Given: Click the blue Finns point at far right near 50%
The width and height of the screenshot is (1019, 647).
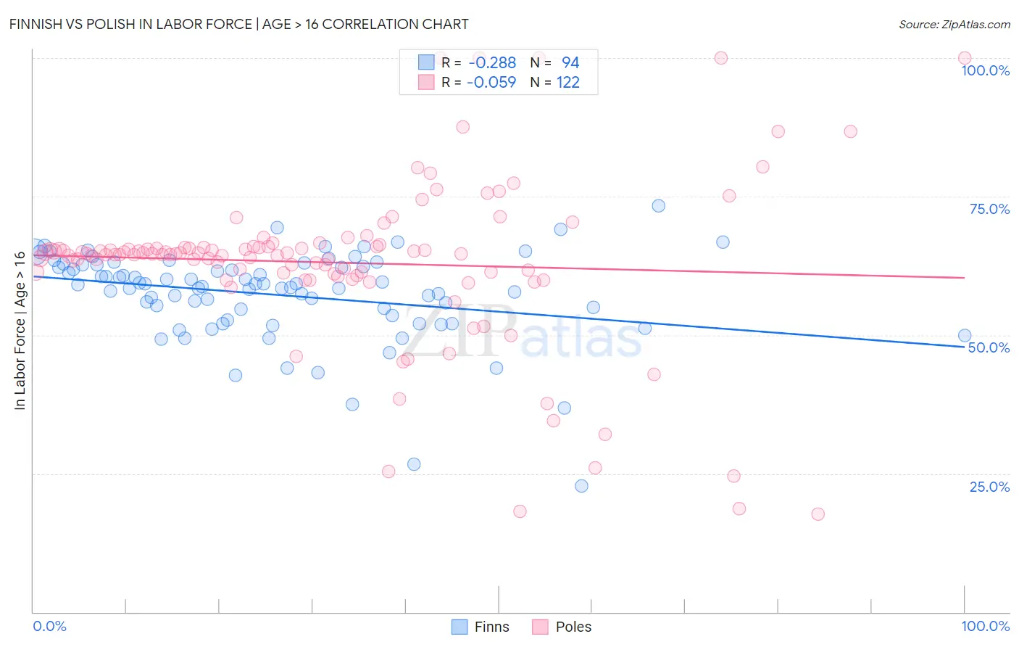Looking at the screenshot, I should click(965, 335).
